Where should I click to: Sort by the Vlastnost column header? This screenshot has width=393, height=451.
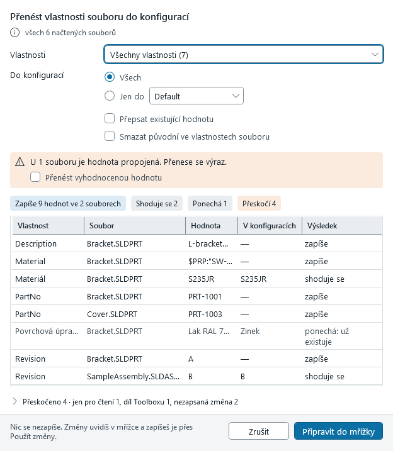48,225
